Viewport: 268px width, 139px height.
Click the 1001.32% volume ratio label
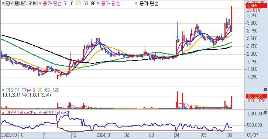257,100
